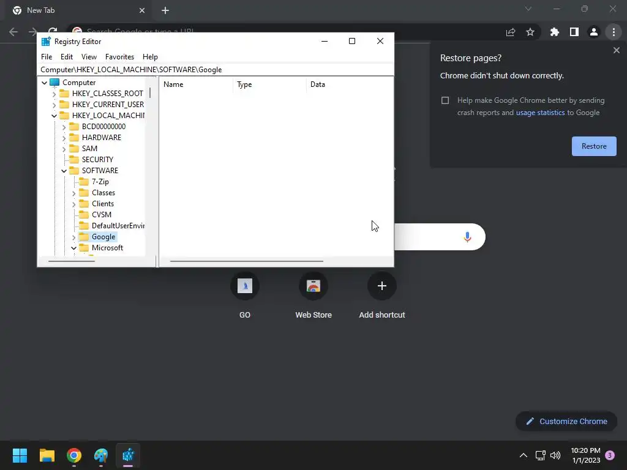Toggle Chrome's side panel icon
Screen dimensions: 627x470
[x=574, y=32]
